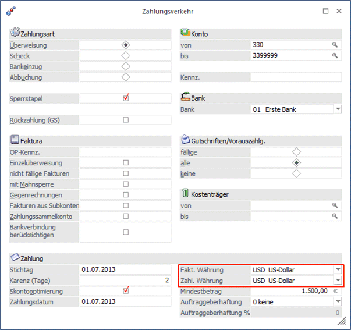Click the search icon in Kostenträger von field

coord(335,205)
